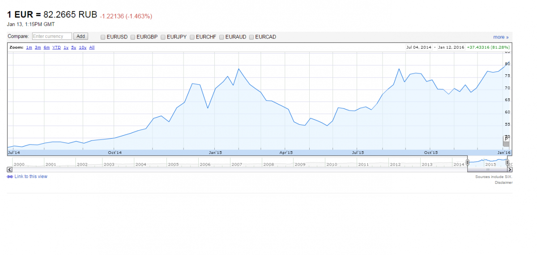The width and height of the screenshot is (537, 255).
Task: Enable the EURUSD comparison checkbox
Action: (103, 37)
